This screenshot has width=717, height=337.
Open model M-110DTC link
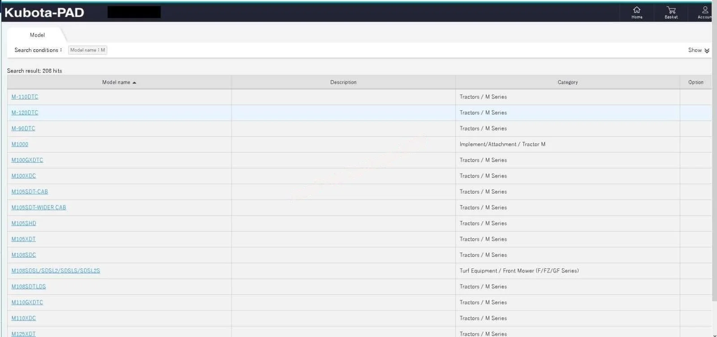coord(25,97)
